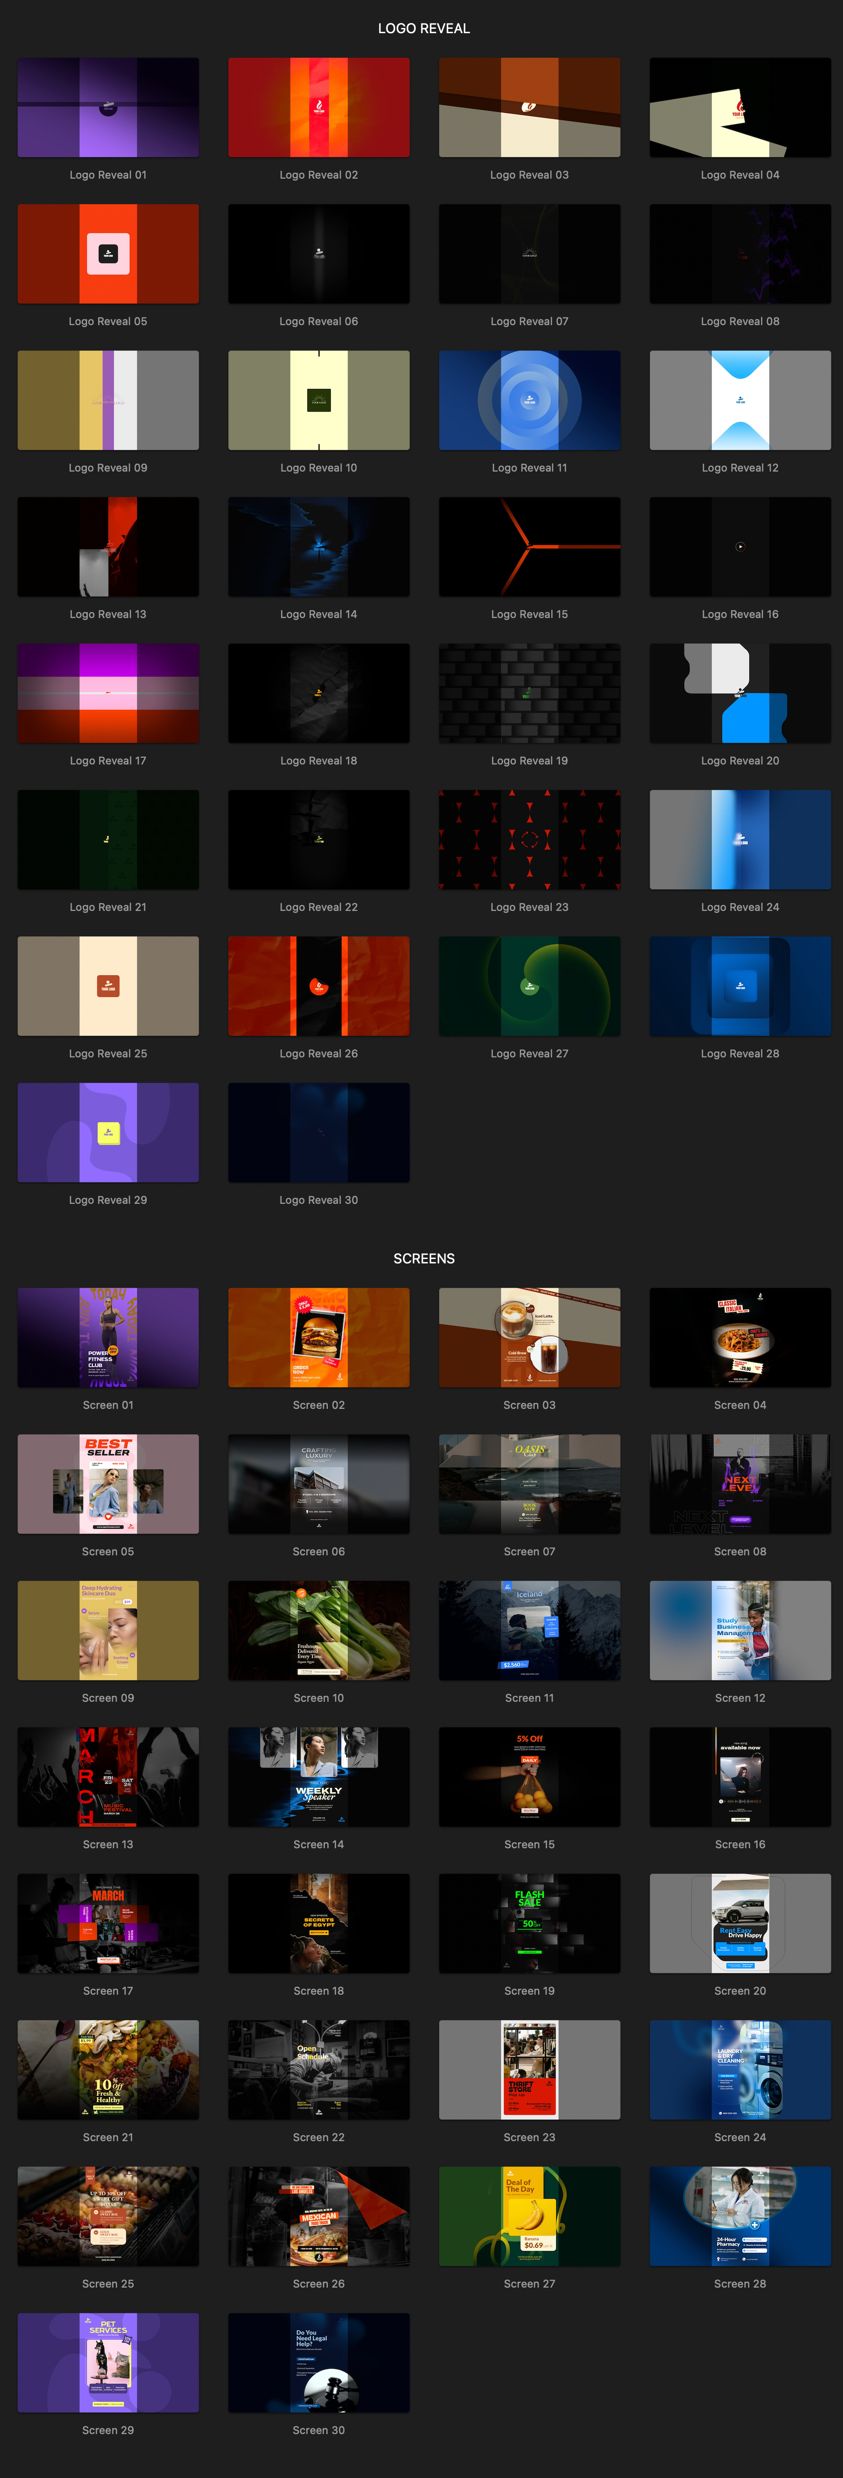Select the Logo Reveal 11 blue circles thumbnail
The image size is (843, 2478).
(x=530, y=400)
